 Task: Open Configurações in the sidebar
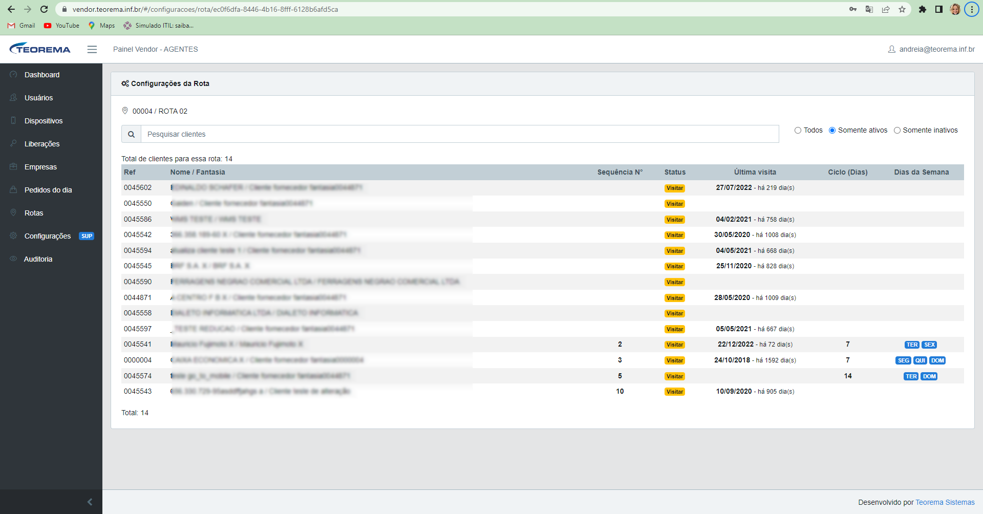pyautogui.click(x=51, y=236)
